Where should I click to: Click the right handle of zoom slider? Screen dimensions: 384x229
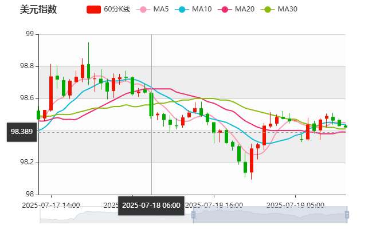(347, 215)
